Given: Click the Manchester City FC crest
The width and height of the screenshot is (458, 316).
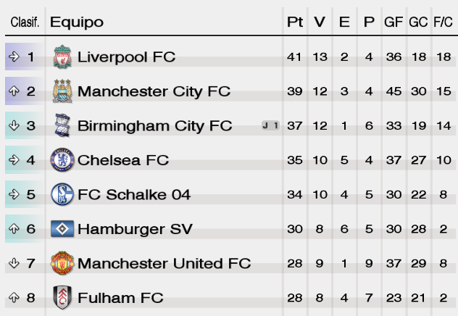Looking at the screenshot, I should (x=62, y=91).
